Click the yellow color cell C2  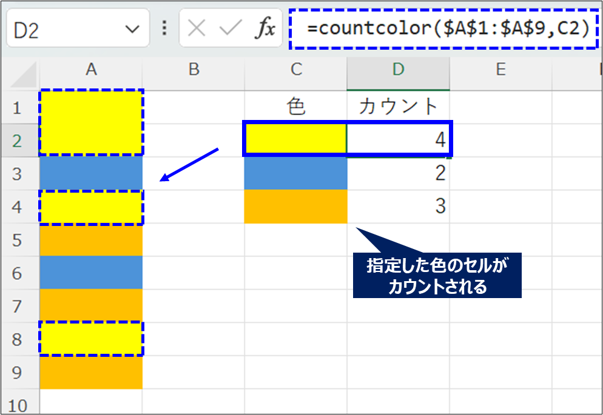point(295,141)
